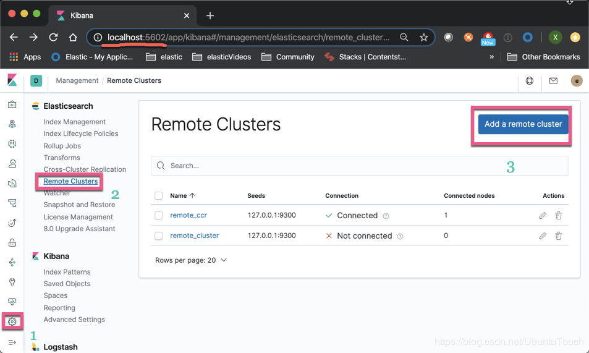Open the Community bookmark folder

click(288, 57)
